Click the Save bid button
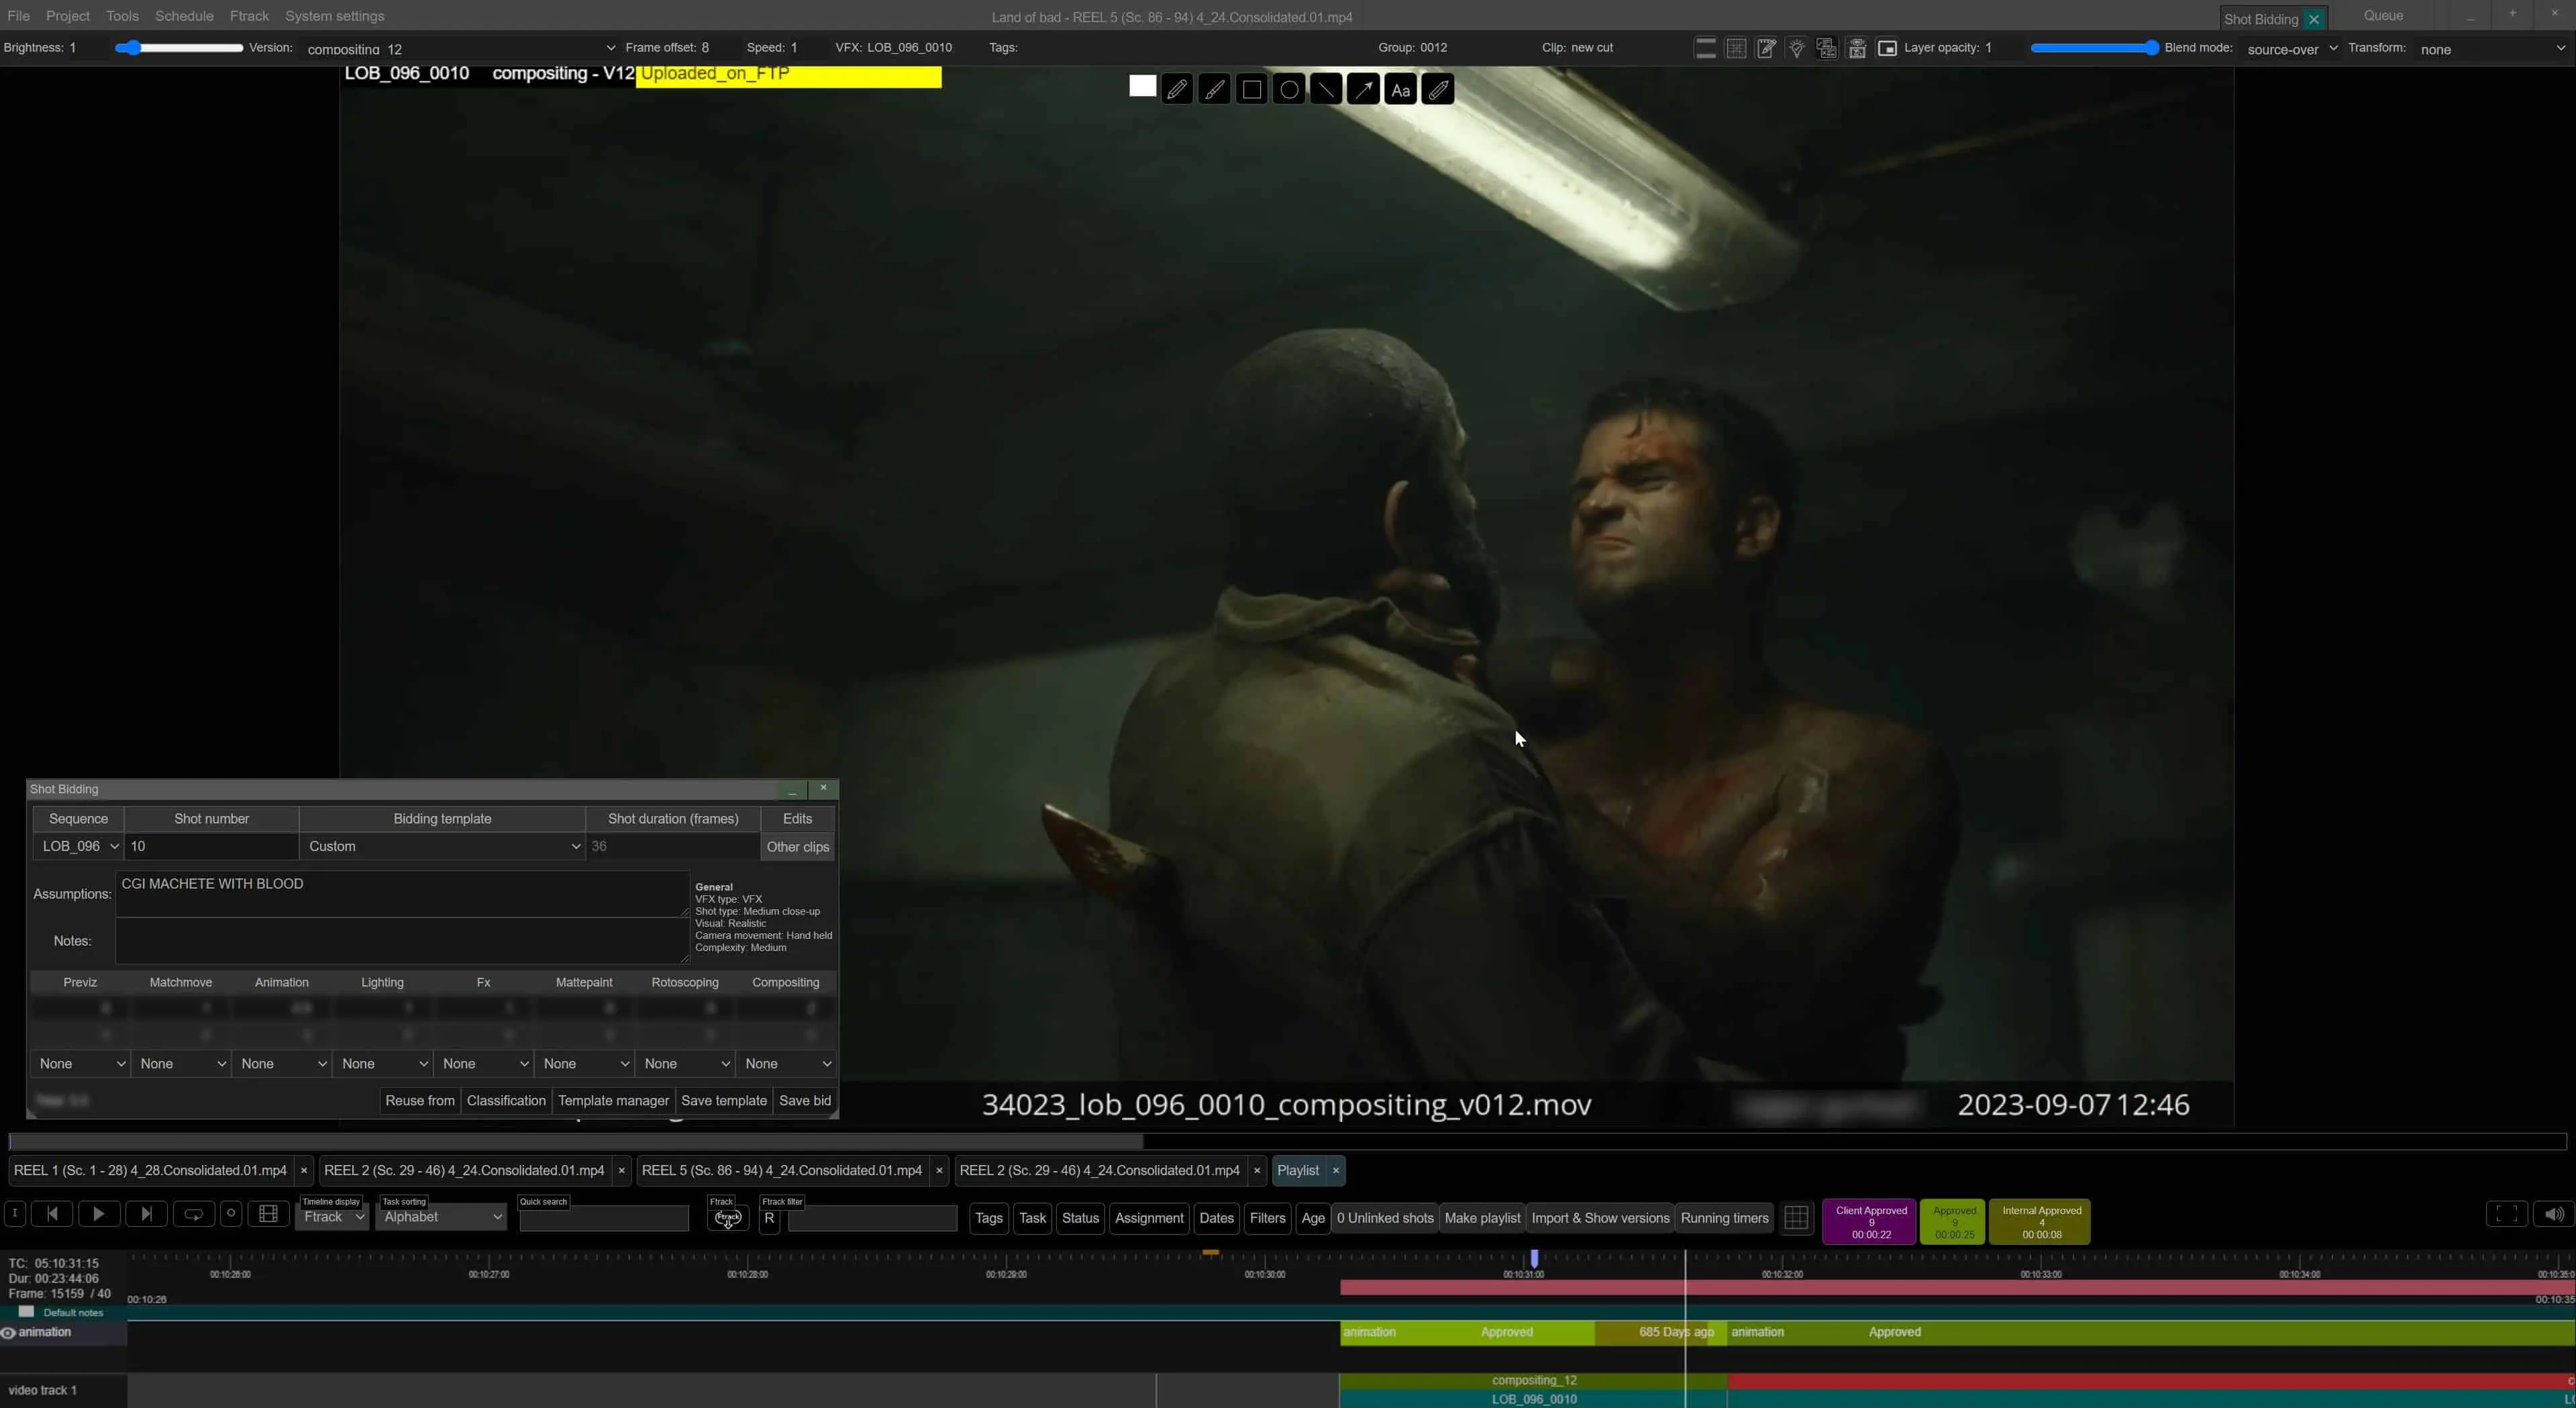The height and width of the screenshot is (1408, 2576). 804,1100
